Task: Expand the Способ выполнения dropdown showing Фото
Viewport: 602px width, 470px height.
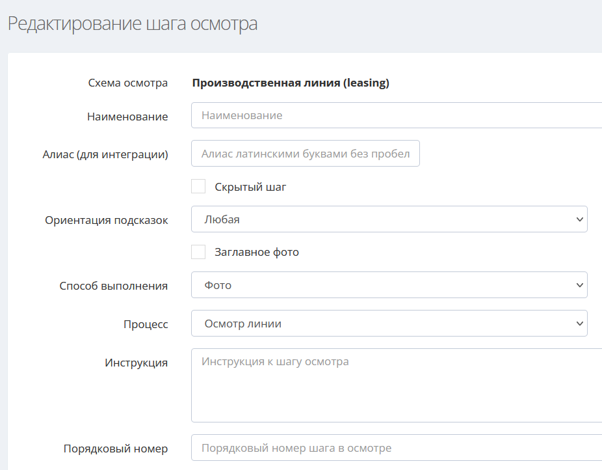Action: [389, 284]
